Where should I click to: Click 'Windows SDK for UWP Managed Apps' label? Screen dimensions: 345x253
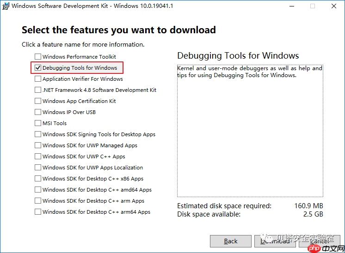(x=90, y=145)
